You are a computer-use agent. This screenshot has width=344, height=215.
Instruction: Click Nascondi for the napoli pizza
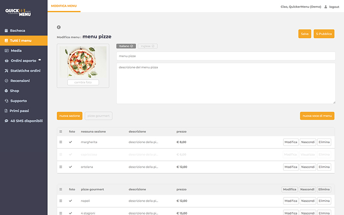pos(307,201)
